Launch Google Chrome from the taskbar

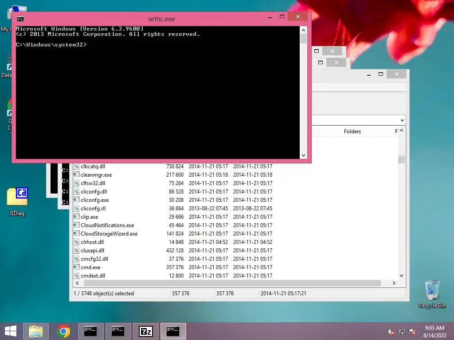(x=63, y=331)
